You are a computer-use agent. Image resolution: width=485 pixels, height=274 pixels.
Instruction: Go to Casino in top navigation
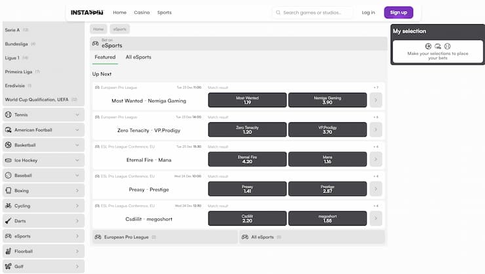point(142,12)
